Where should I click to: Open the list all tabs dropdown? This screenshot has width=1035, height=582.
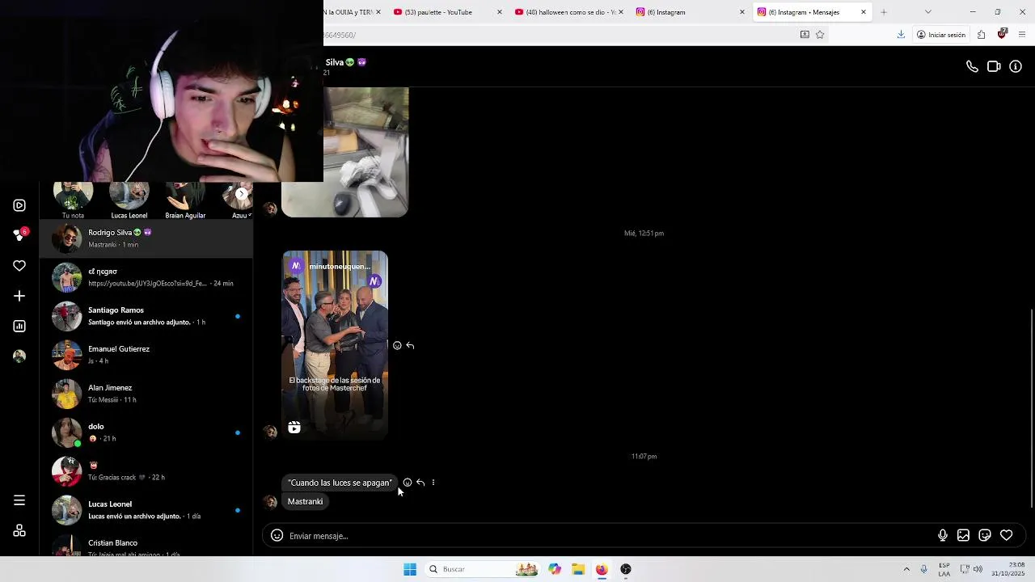927,12
